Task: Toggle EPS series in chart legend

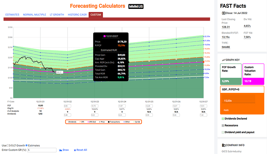Action: point(82,122)
